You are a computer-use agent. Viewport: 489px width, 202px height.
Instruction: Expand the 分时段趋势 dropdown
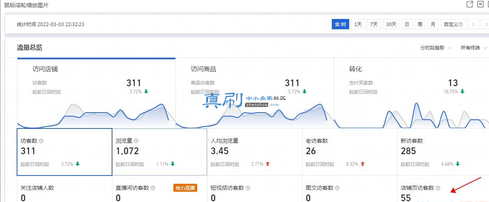pos(436,48)
